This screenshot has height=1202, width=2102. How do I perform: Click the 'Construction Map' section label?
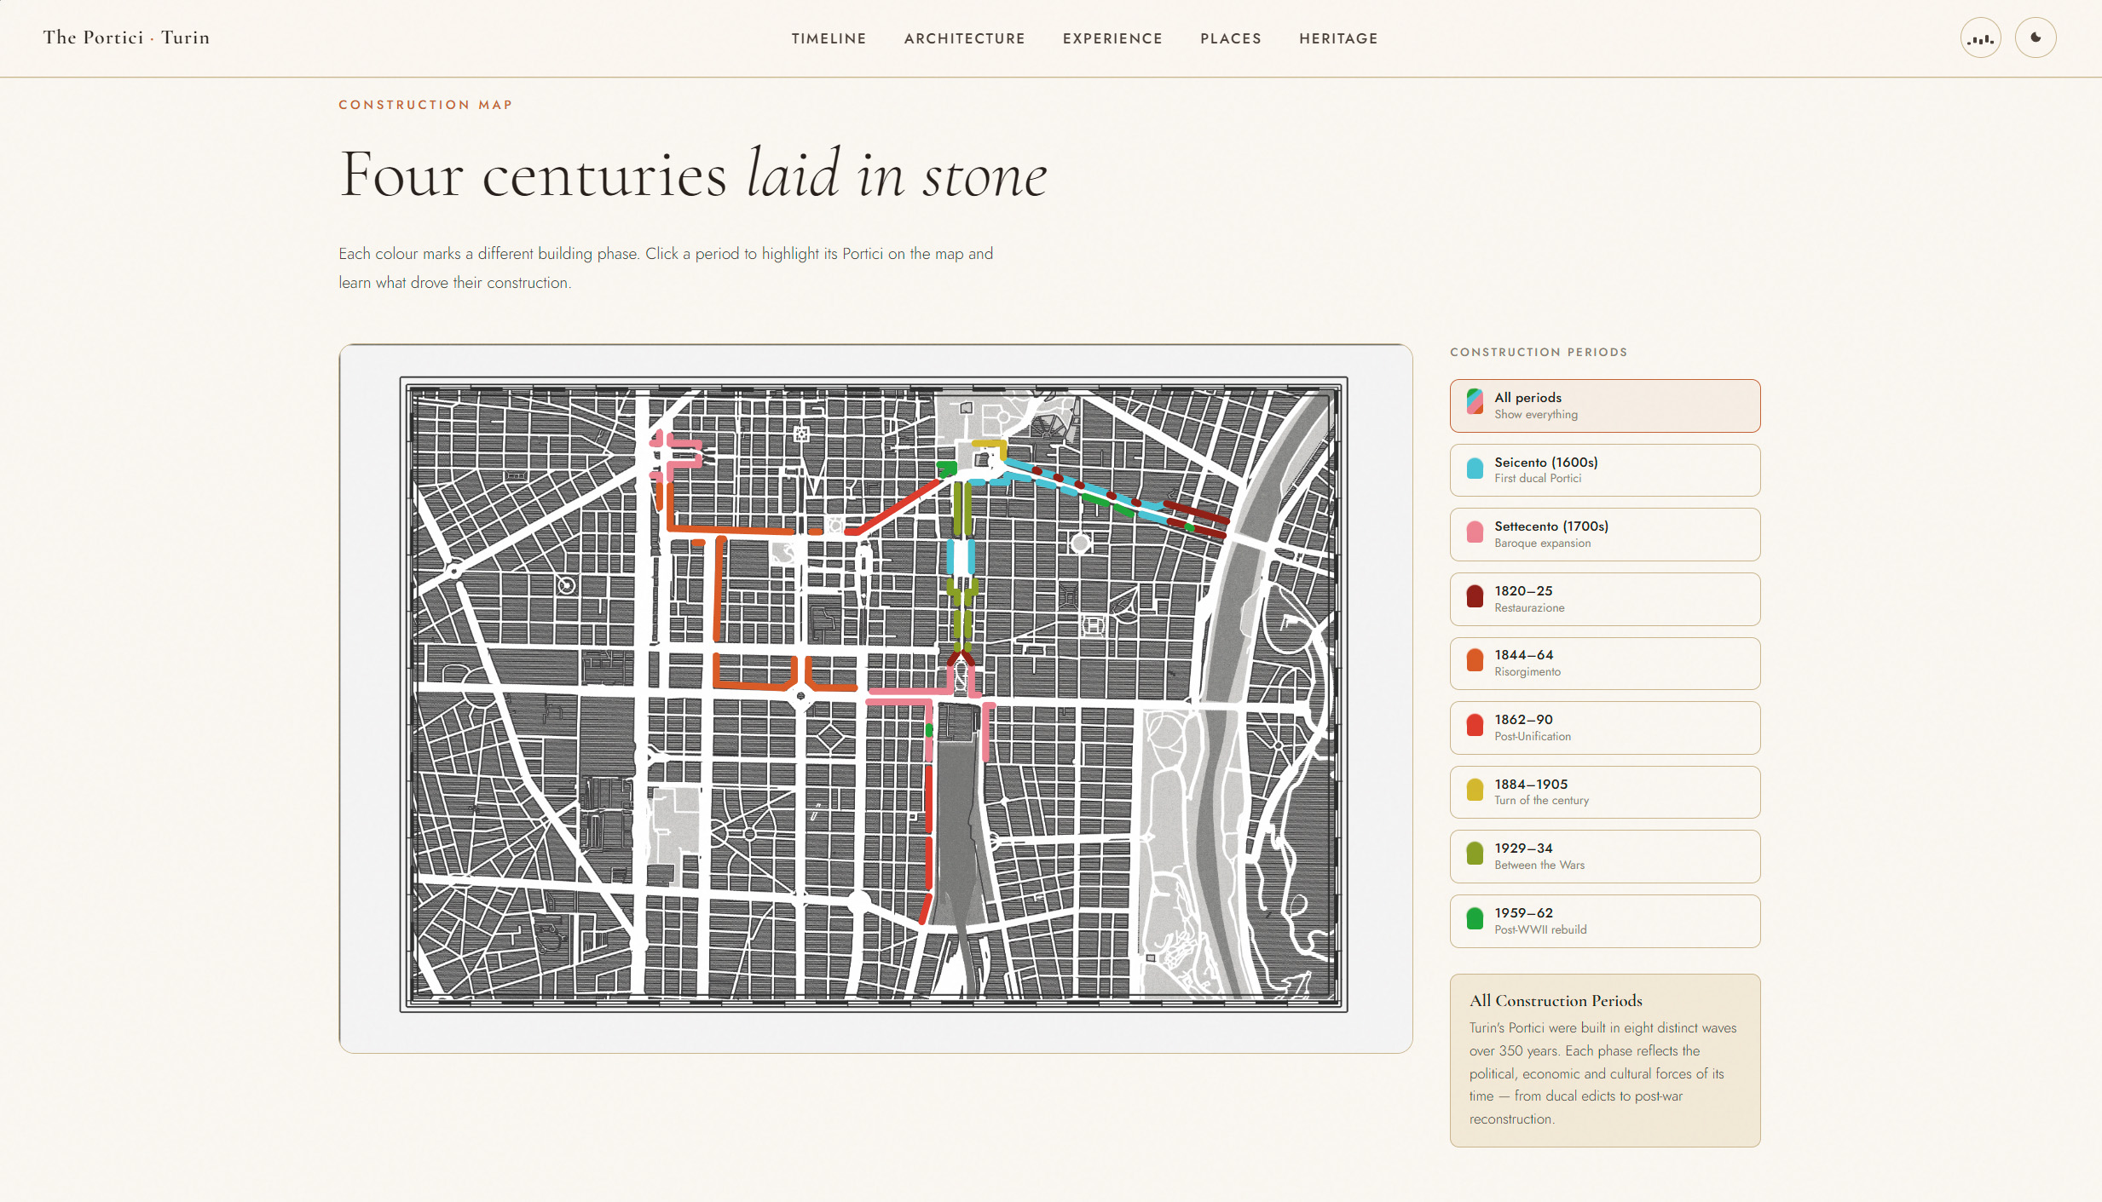point(425,105)
